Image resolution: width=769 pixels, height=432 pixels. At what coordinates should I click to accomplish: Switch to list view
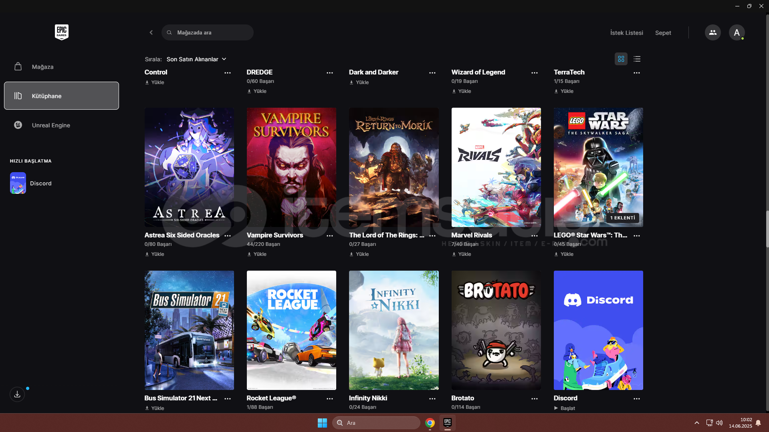pyautogui.click(x=637, y=59)
